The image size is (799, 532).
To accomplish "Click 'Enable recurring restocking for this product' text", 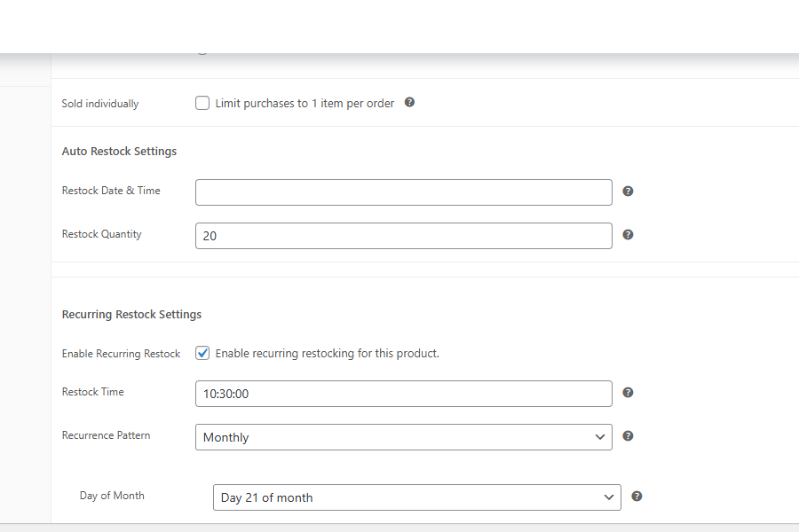I will [327, 354].
